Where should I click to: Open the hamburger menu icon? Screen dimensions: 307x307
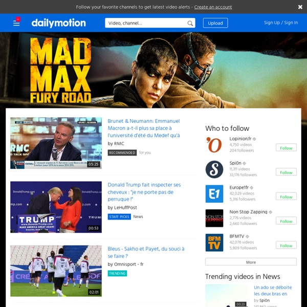pos(16,23)
